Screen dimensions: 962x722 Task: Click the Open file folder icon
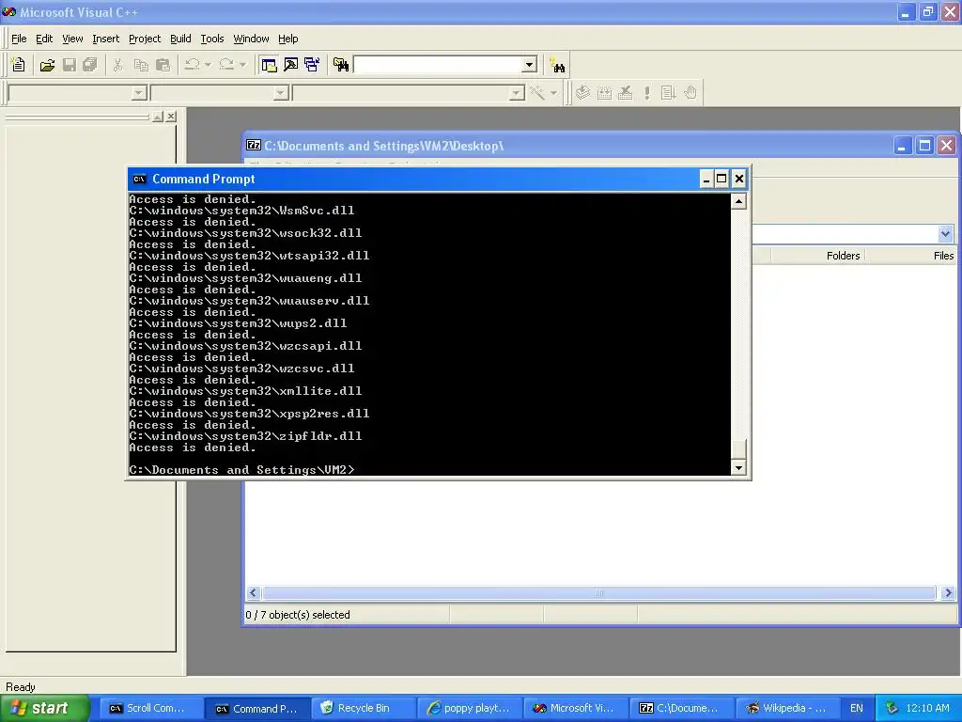tap(47, 65)
